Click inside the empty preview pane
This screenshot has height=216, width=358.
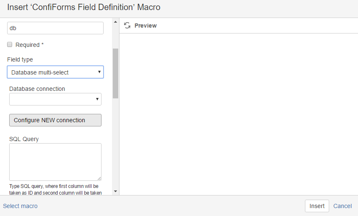click(239, 114)
